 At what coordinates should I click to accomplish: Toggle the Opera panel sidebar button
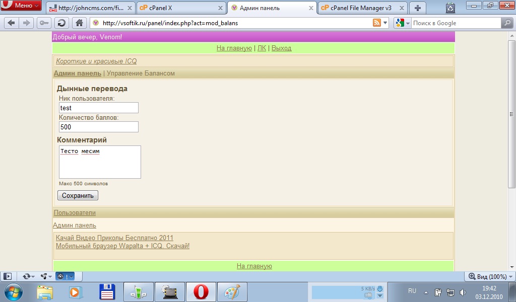8,276
